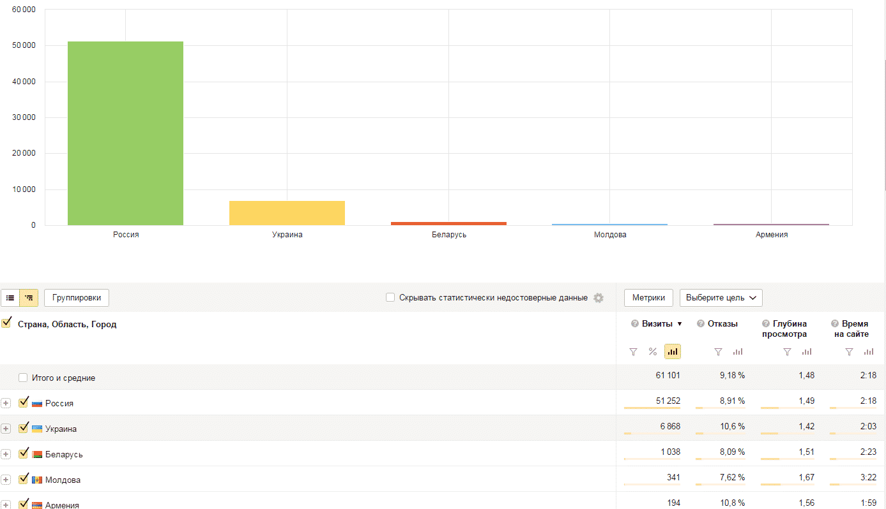This screenshot has height=509, width=886.
Task: Click Украина visits value 6 868
Action: [x=669, y=426]
